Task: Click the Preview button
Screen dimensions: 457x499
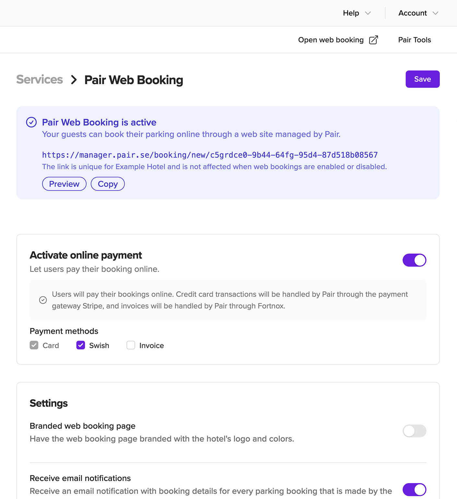Action: (64, 184)
